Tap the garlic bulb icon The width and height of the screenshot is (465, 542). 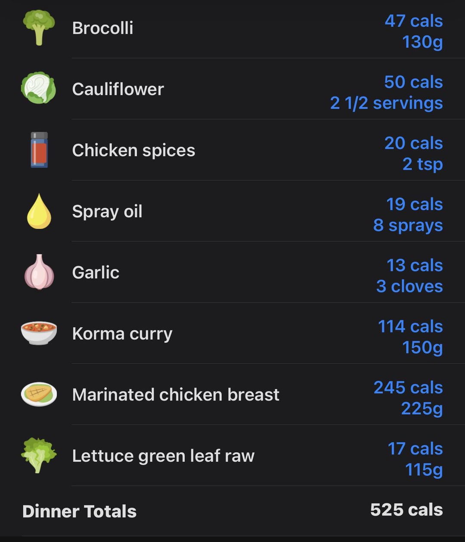[x=39, y=272]
